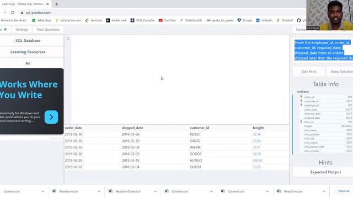
Task: Select the ship_country column in Table Info
Action: (x=312, y=151)
